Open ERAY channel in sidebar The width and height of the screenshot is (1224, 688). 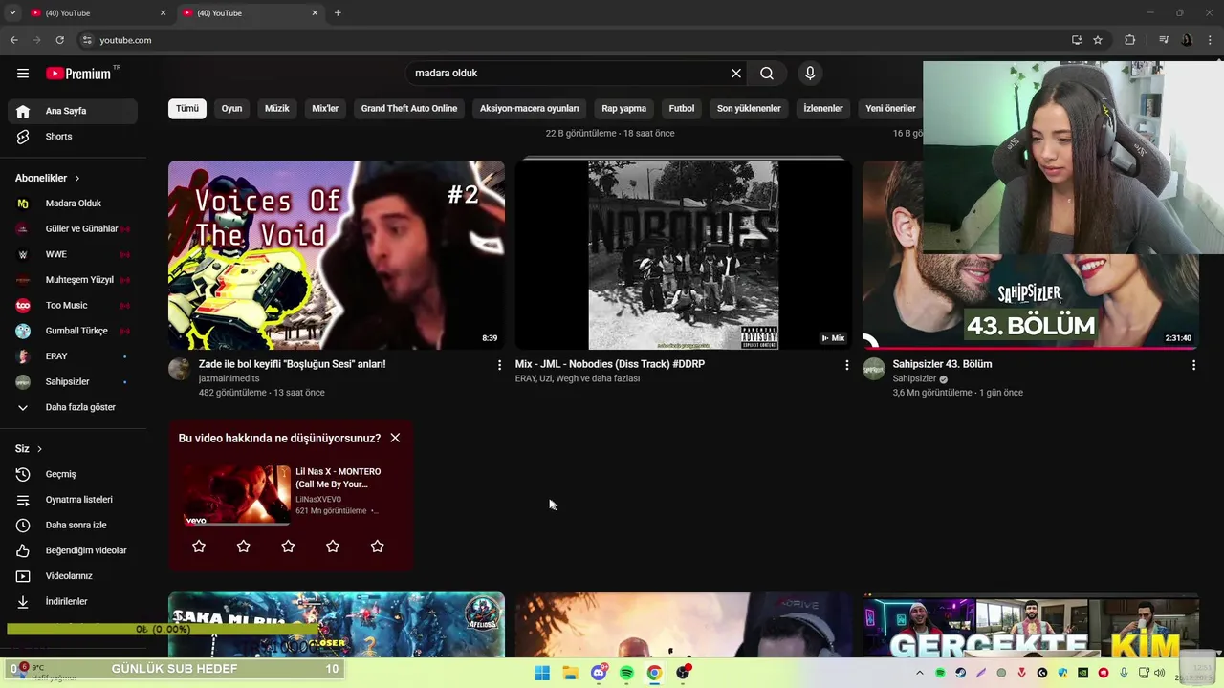73,356
